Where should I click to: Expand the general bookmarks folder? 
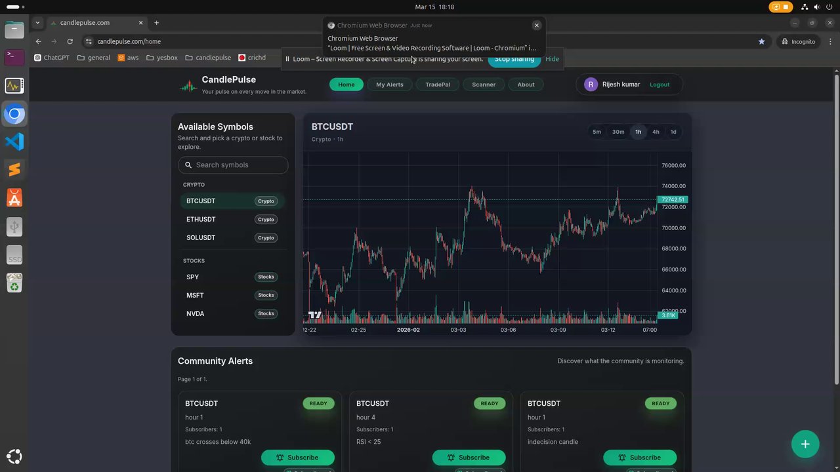tap(94, 58)
